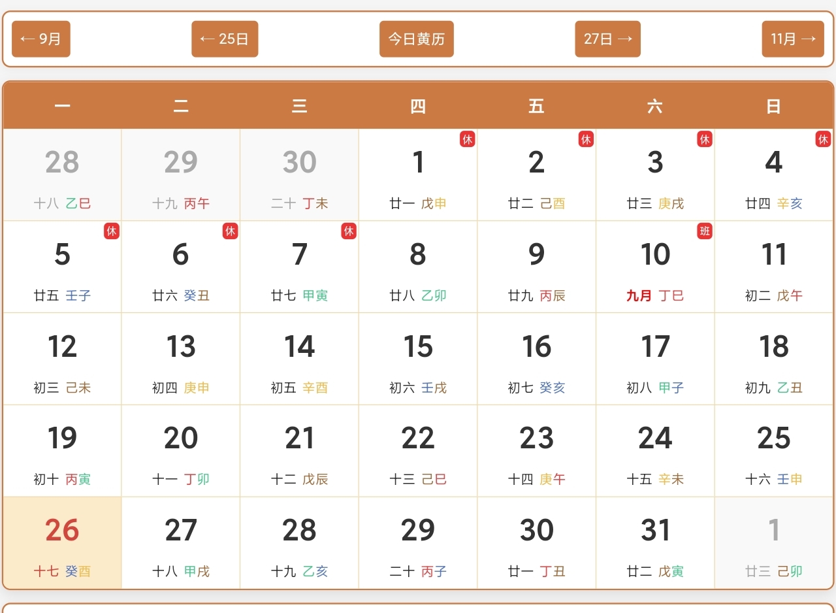Select date 14 初五 辛酉

299,359
